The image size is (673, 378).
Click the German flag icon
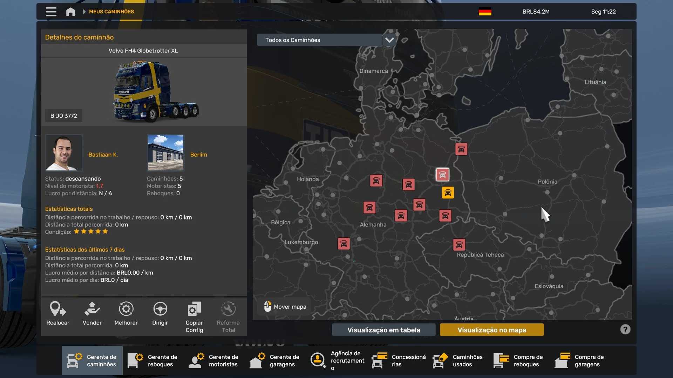coord(485,12)
